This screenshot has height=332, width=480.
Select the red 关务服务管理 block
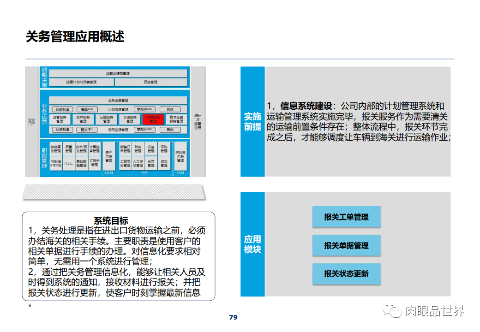point(153,119)
